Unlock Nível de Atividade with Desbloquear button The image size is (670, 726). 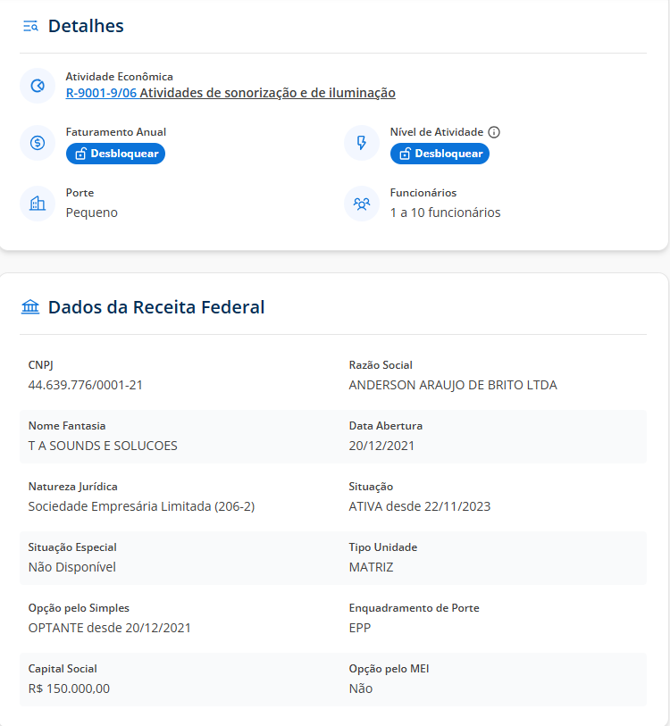pyautogui.click(x=440, y=154)
